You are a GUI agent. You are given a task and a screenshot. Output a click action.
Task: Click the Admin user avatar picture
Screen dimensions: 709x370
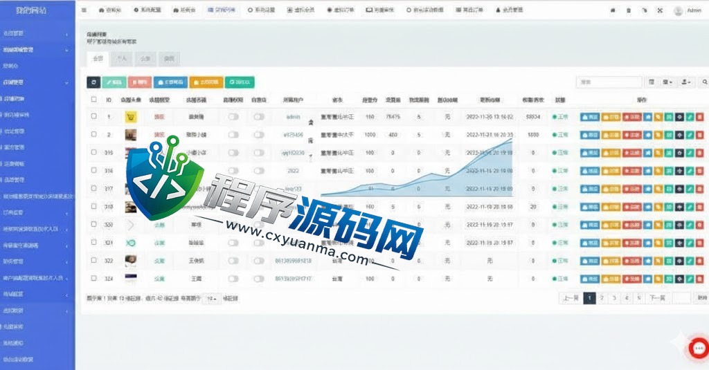click(678, 11)
